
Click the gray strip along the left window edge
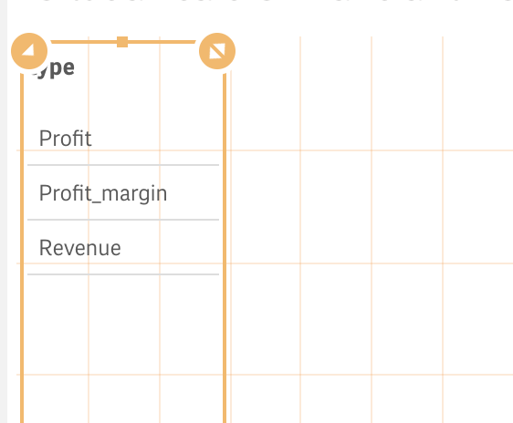[4, 211]
